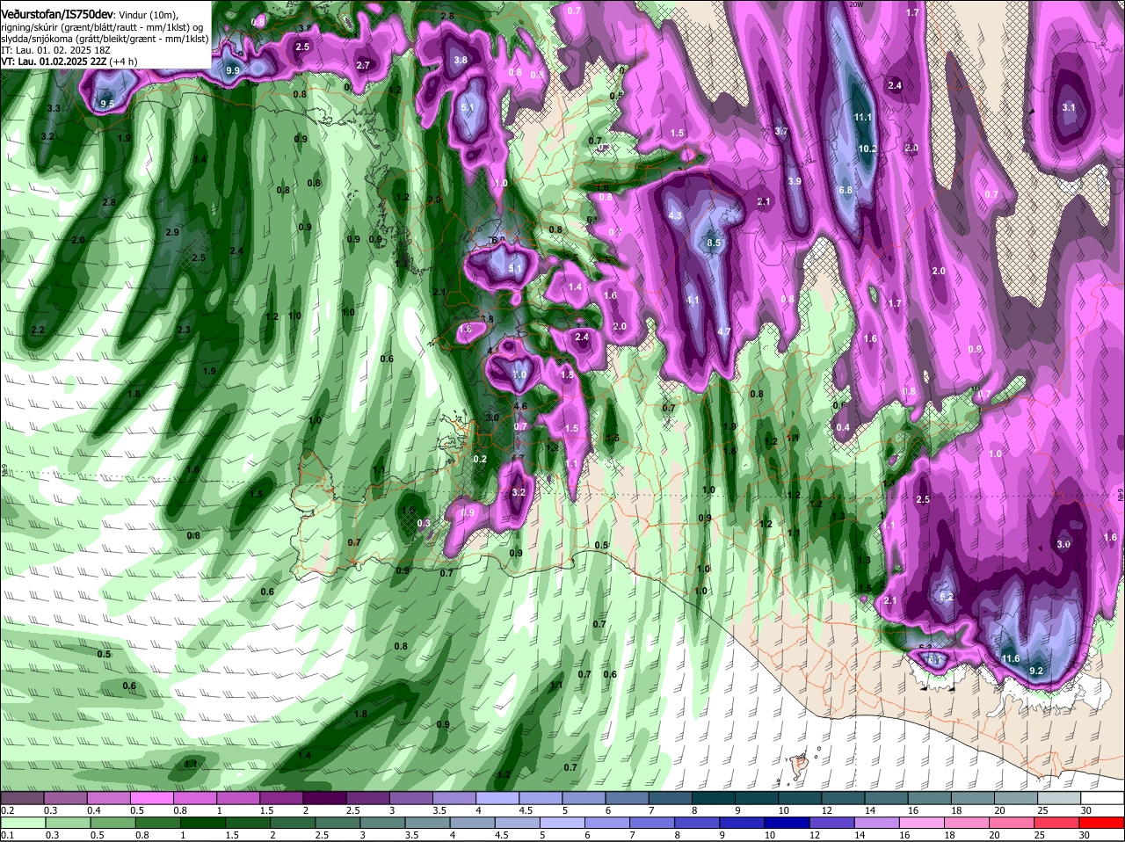Image resolution: width=1125 pixels, height=842 pixels.
Task: Click the 11.6 snowfall value in the southeast
Action: (1011, 658)
